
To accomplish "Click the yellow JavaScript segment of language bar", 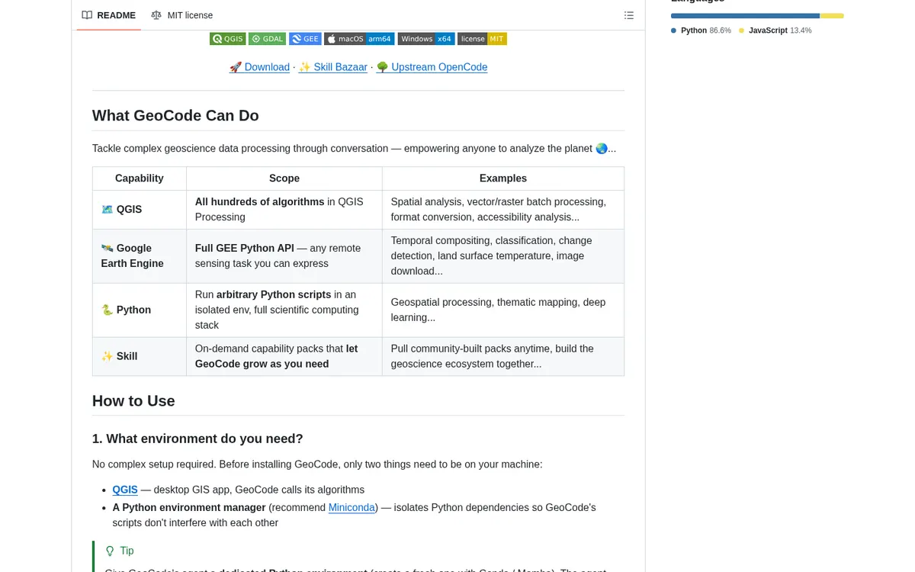I will pyautogui.click(x=832, y=15).
